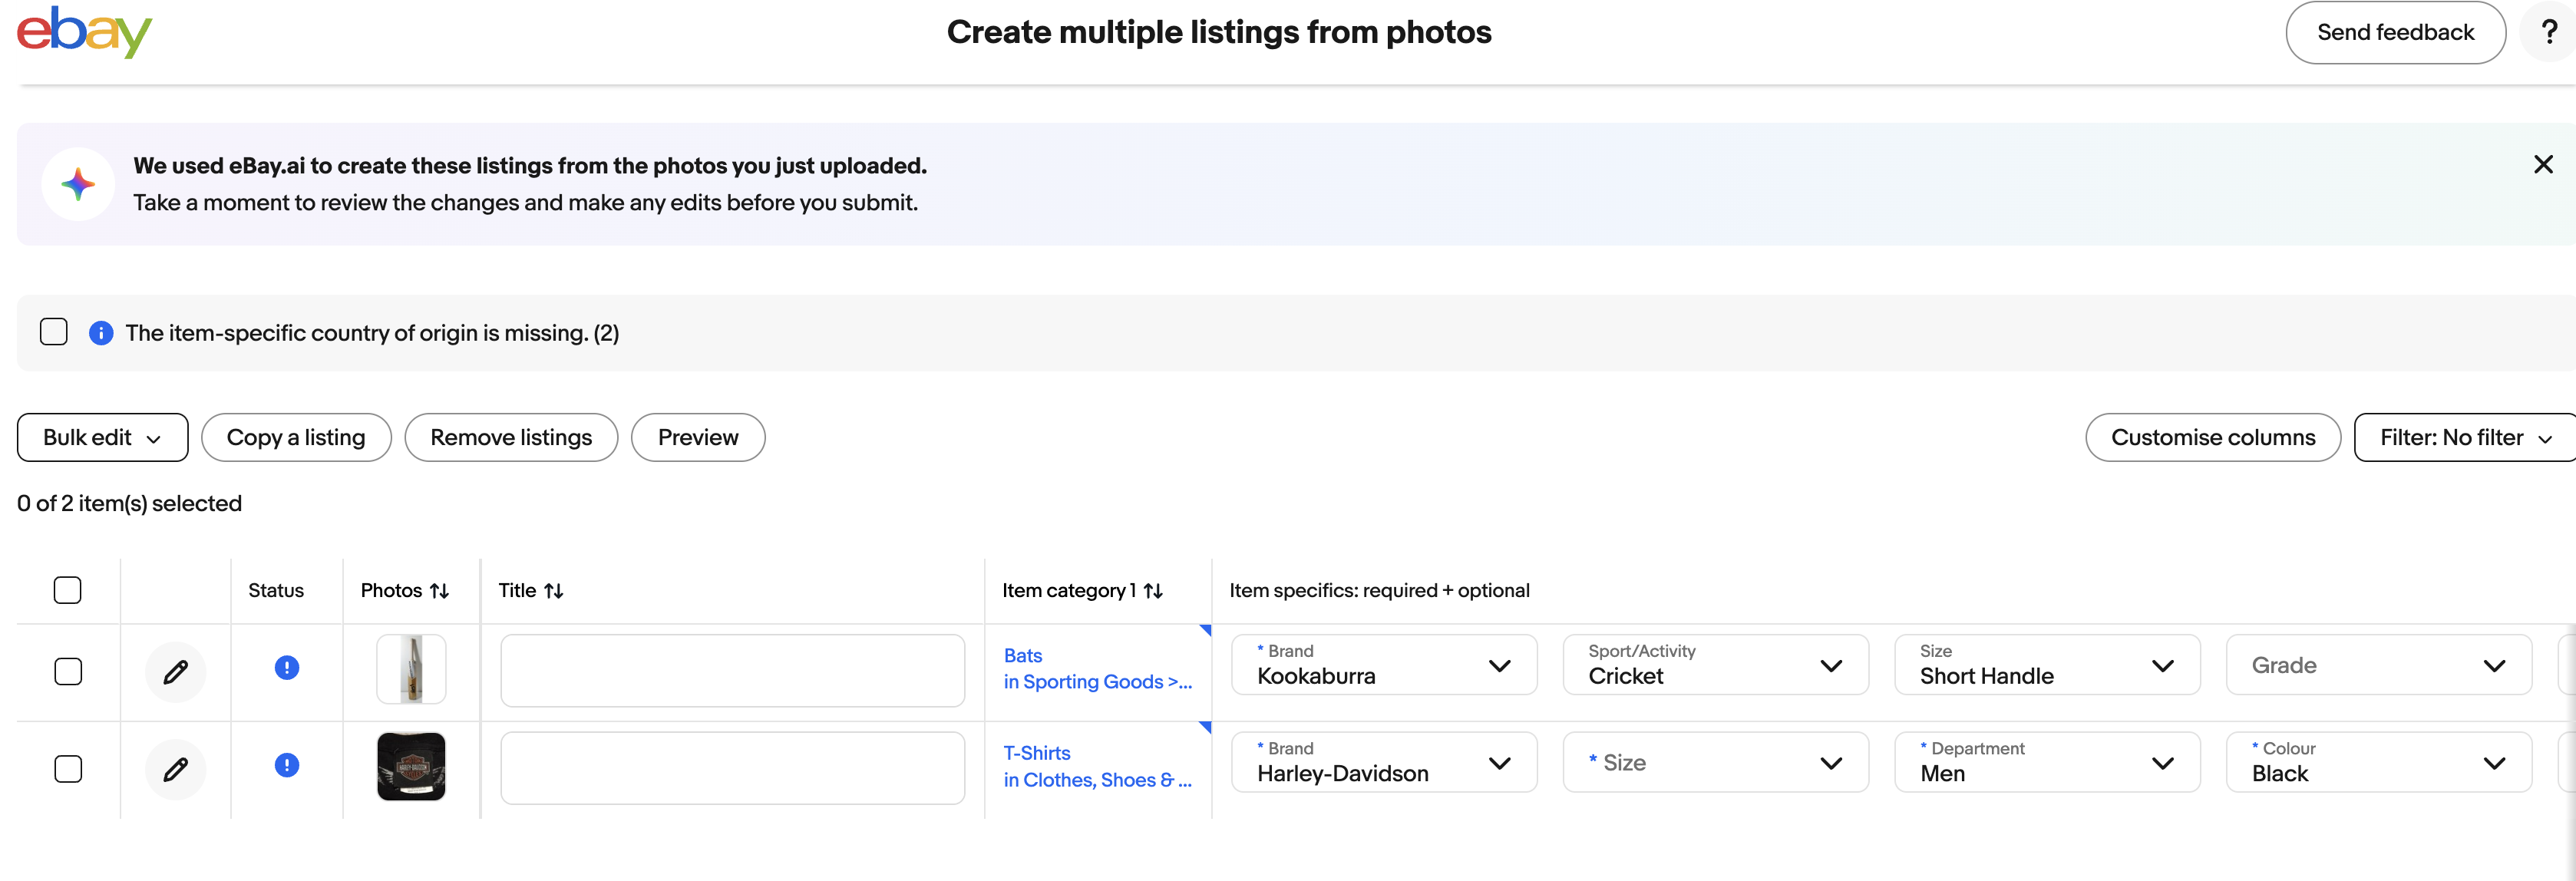
Task: Click status alert icon on the Bats row
Action: [286, 667]
